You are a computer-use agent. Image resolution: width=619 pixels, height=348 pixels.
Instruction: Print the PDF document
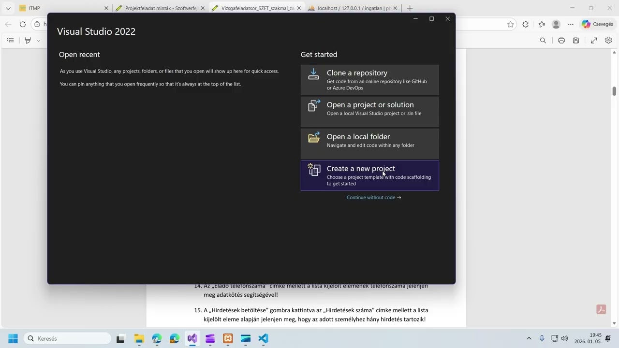point(561,41)
